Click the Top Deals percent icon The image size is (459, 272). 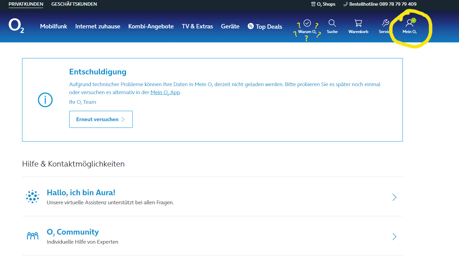[251, 26]
